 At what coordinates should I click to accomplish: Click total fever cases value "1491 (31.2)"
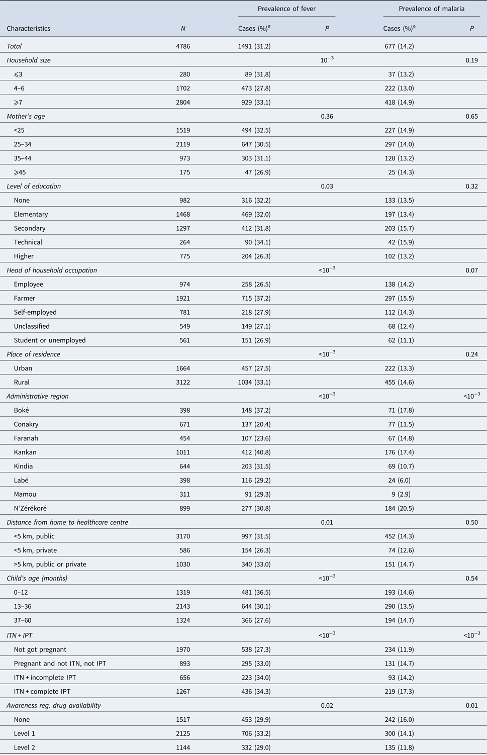254,46
